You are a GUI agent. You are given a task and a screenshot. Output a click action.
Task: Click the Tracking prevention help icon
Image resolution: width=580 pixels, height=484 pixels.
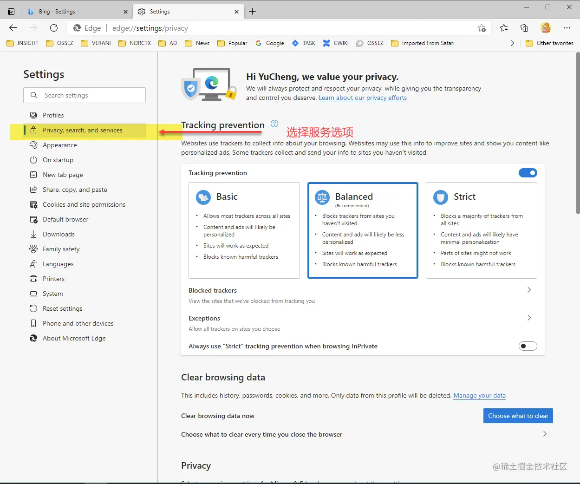pos(274,124)
